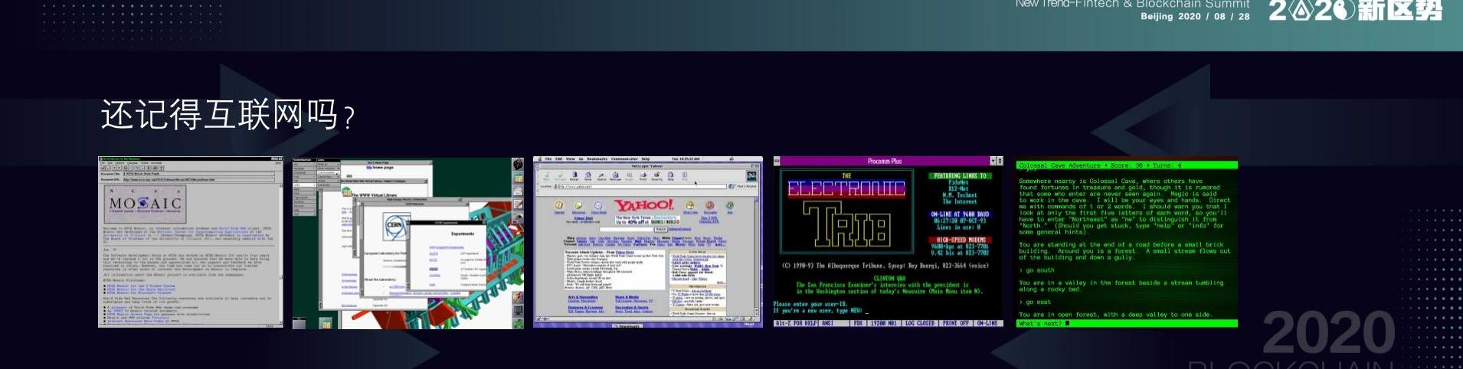Click the Procomm Plus title bar
This screenshot has height=369, width=1463.
(x=884, y=162)
